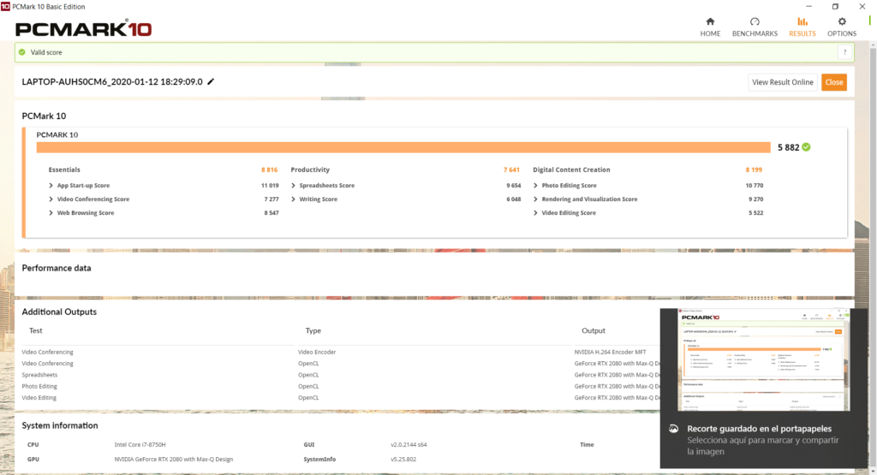Click the green checkmark beside 5 882
The height and width of the screenshot is (475, 877).
pyautogui.click(x=806, y=147)
